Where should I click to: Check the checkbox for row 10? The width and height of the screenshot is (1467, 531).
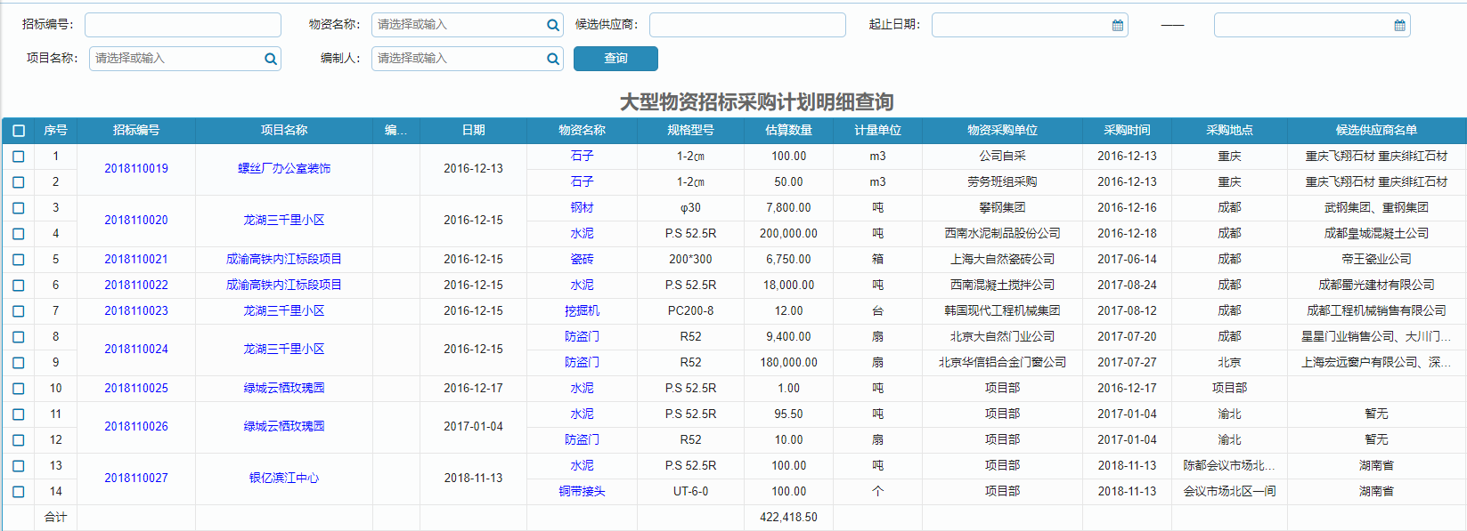19,389
